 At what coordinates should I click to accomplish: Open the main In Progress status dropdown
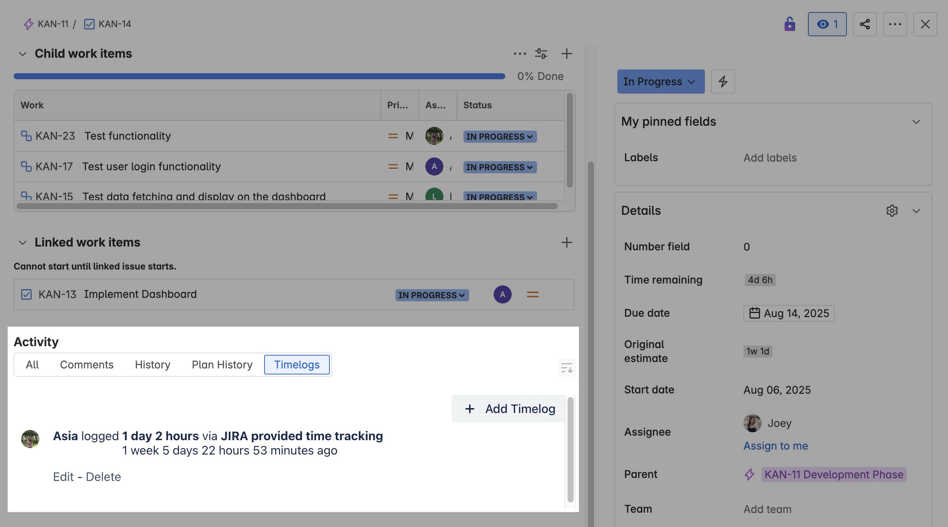point(660,82)
